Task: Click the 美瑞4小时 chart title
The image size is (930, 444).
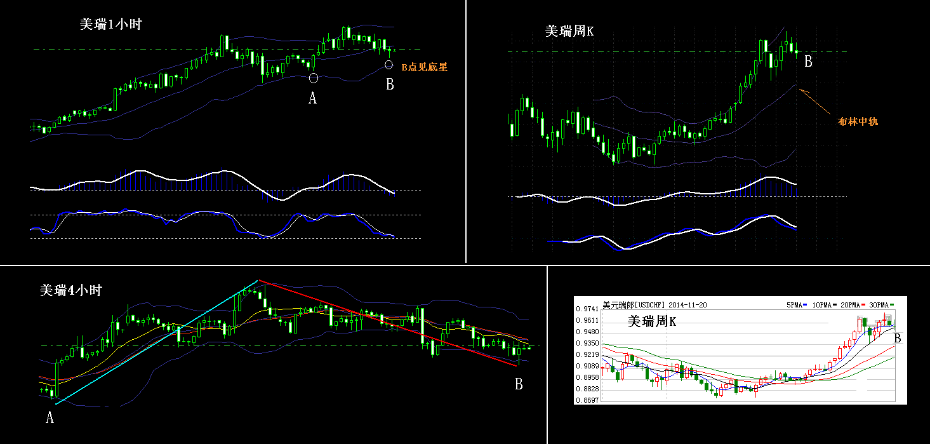Action: click(x=70, y=291)
